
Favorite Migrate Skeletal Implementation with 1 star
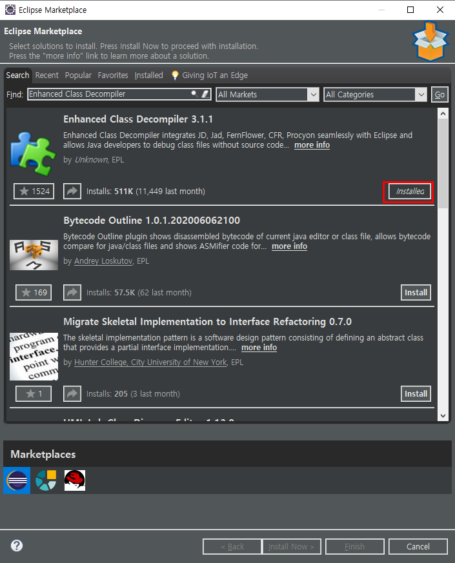click(x=34, y=393)
